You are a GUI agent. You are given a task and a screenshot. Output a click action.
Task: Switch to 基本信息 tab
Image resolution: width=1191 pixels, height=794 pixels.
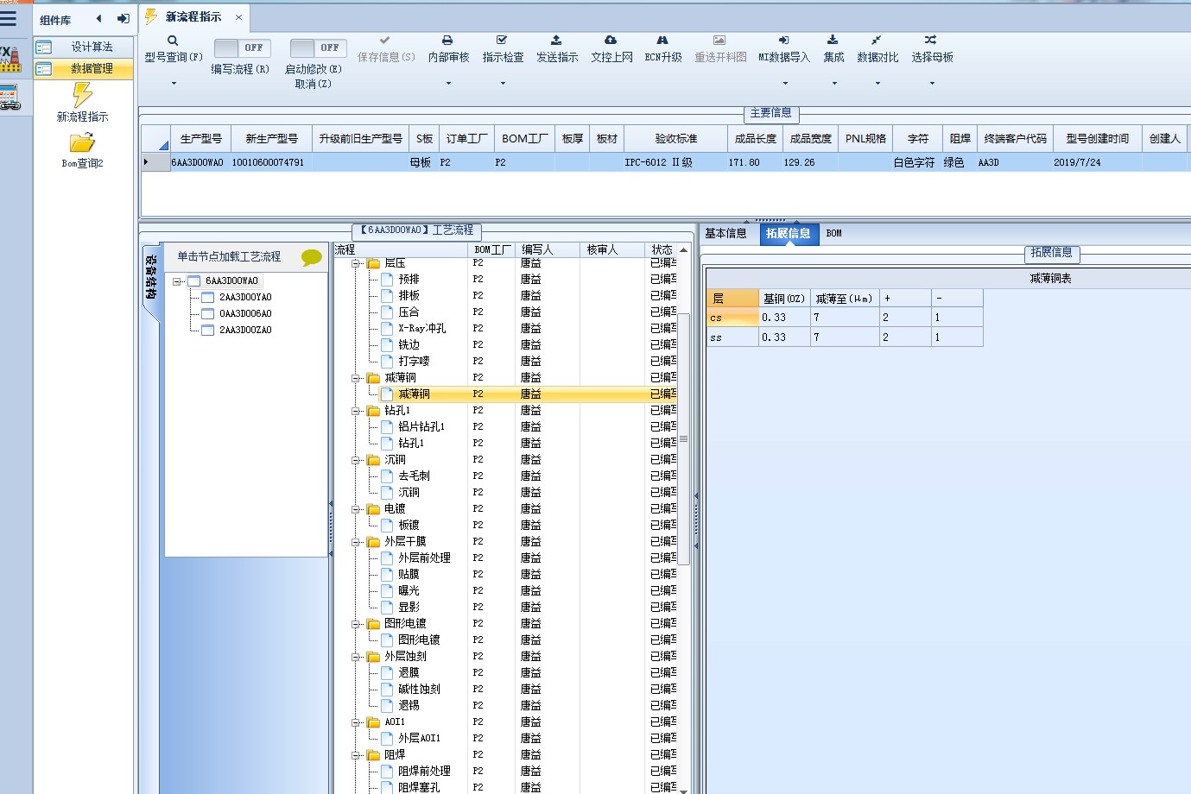click(725, 233)
